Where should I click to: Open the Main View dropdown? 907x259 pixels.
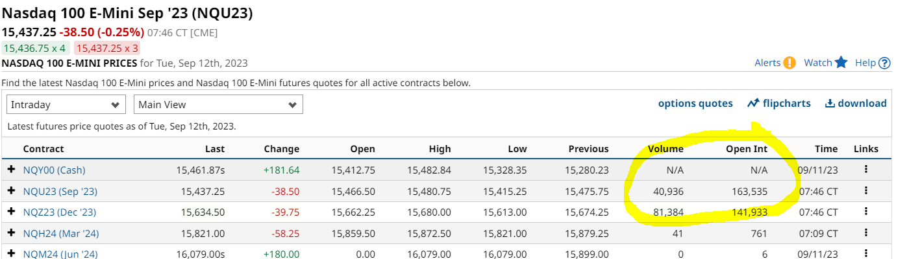[x=218, y=104]
